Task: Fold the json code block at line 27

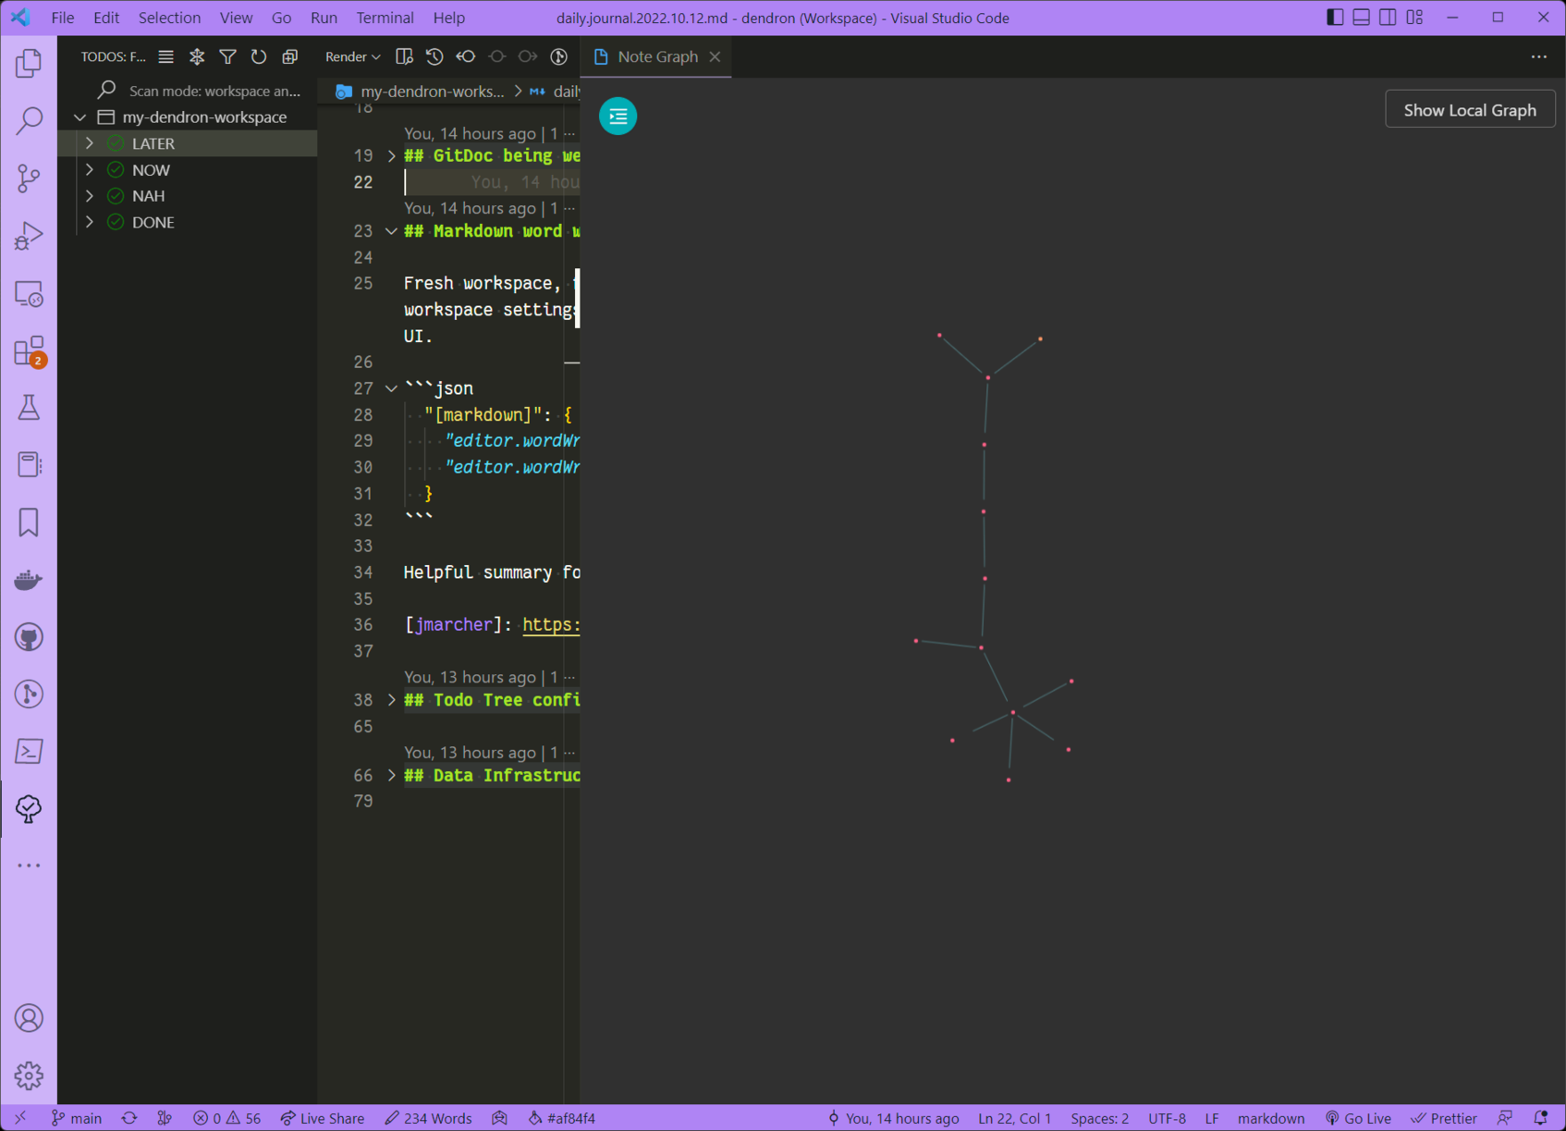Action: coord(391,388)
